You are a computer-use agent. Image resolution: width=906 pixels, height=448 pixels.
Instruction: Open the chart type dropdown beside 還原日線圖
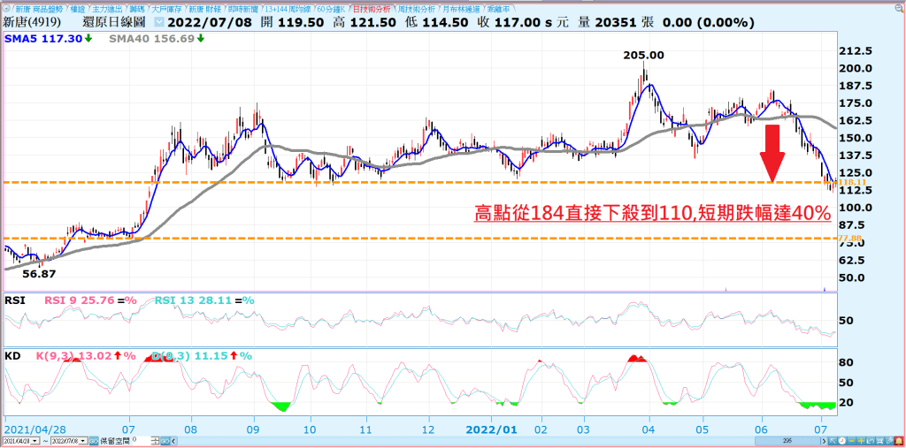tap(158, 22)
